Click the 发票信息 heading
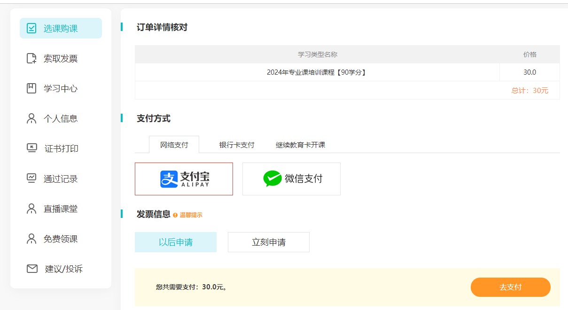Viewport: 568px width, 310px height. [x=154, y=214]
